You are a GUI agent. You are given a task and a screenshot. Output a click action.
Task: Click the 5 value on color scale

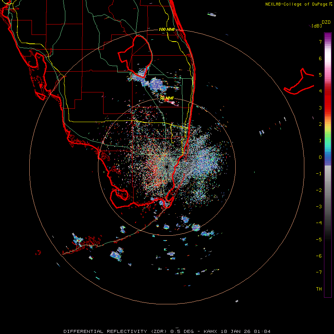tap(320, 75)
